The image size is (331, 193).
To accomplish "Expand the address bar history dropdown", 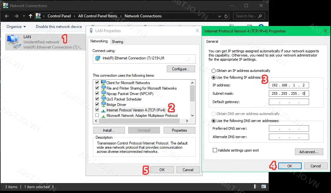I will point(220,16).
